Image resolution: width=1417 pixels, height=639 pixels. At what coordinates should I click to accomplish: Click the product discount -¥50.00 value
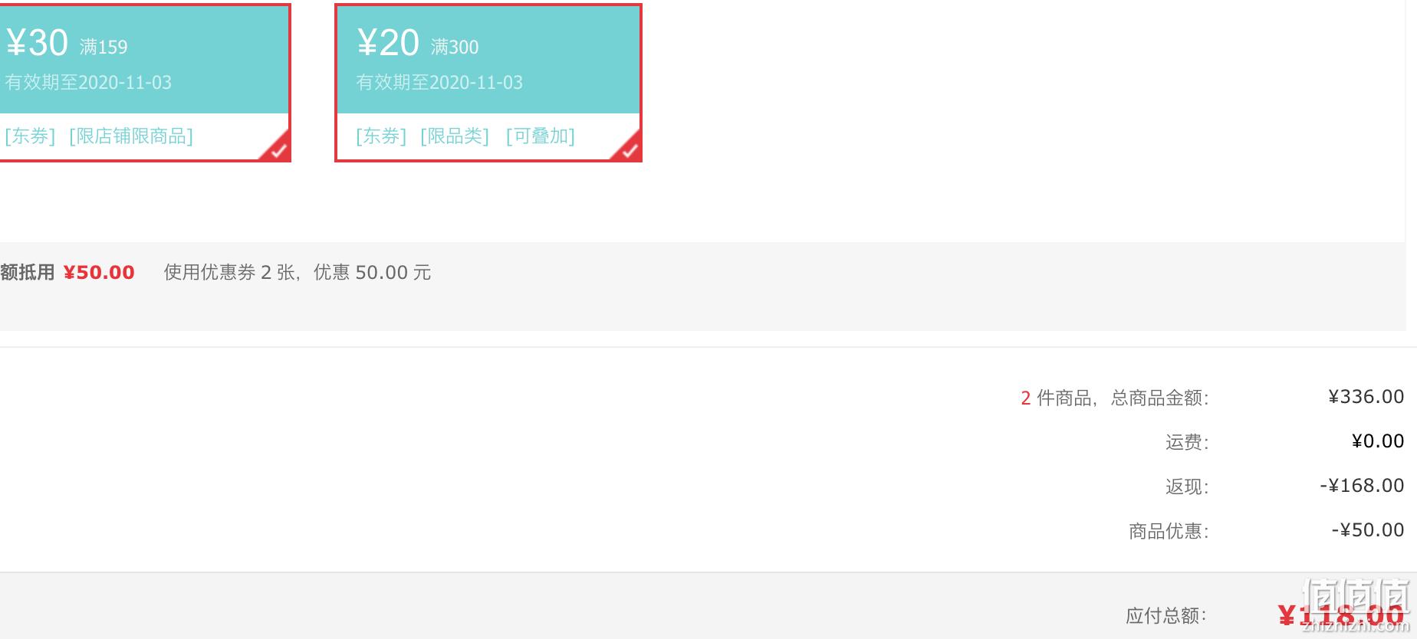[x=1368, y=530]
